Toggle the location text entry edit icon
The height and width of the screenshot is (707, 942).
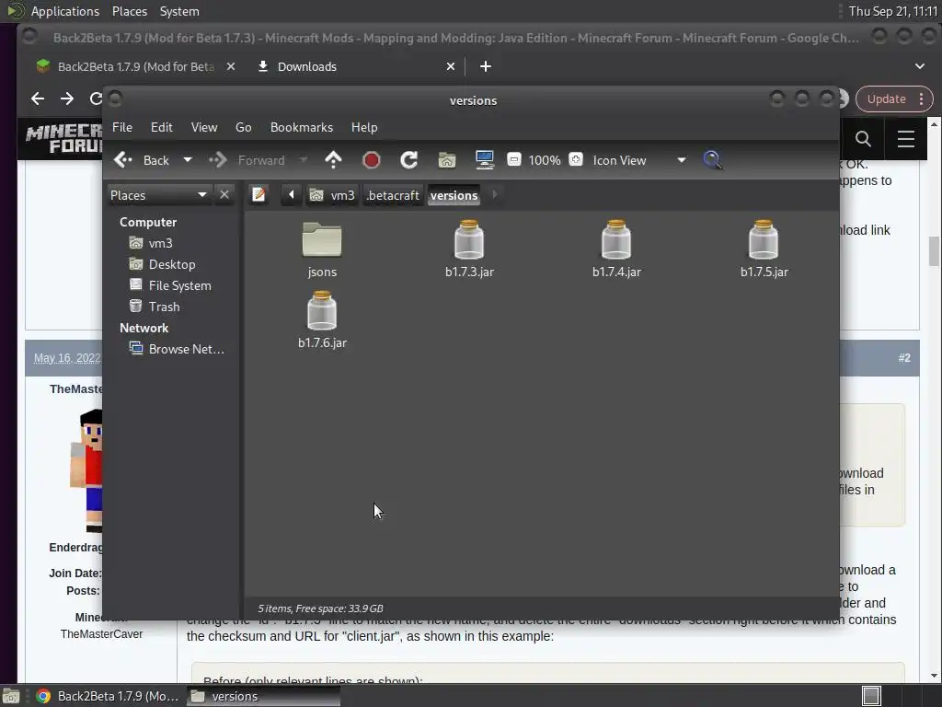tap(258, 195)
